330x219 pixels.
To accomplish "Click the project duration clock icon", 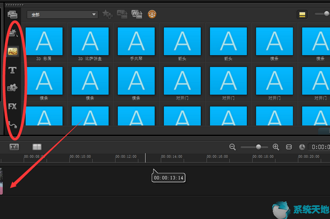I will (302, 147).
